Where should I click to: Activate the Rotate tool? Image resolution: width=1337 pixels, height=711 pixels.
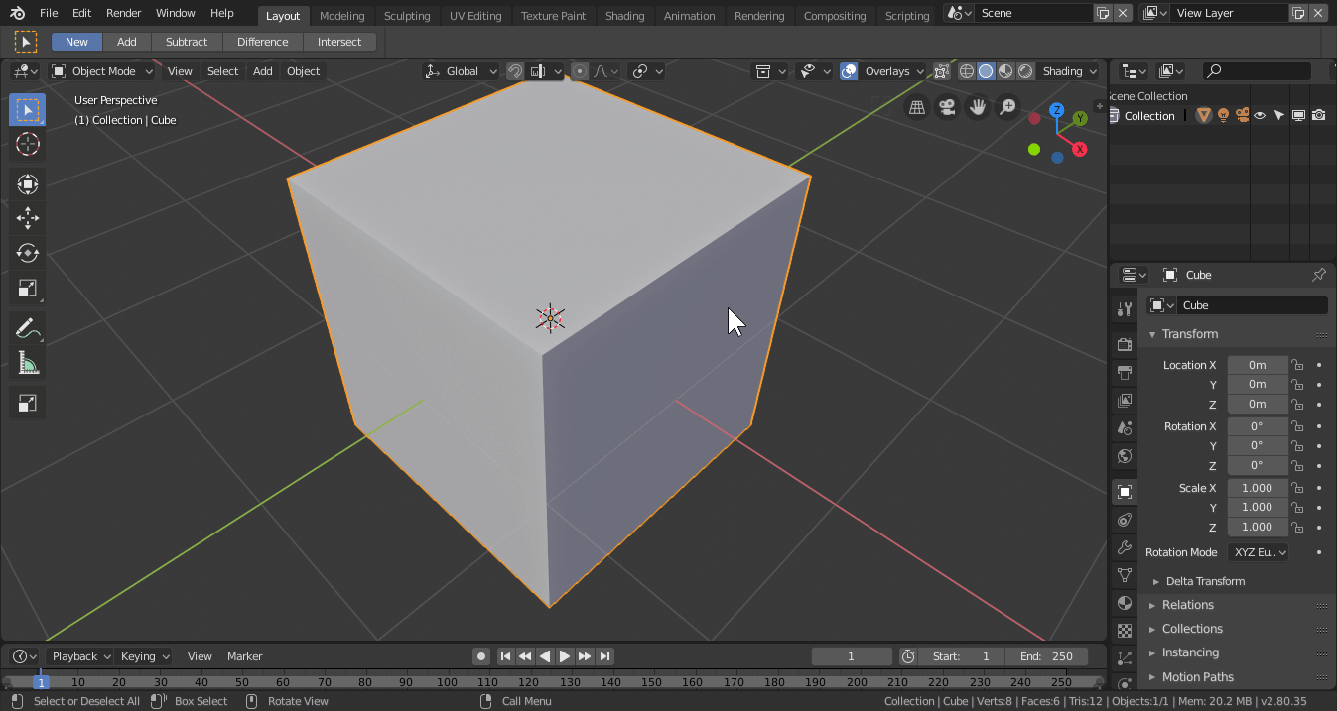coord(28,253)
